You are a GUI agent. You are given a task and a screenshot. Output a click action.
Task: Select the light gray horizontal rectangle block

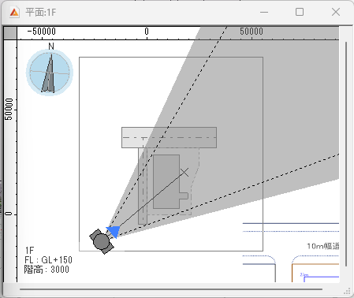169,137
